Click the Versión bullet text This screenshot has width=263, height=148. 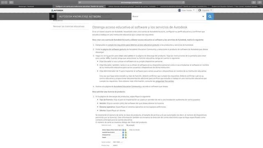point(131,104)
